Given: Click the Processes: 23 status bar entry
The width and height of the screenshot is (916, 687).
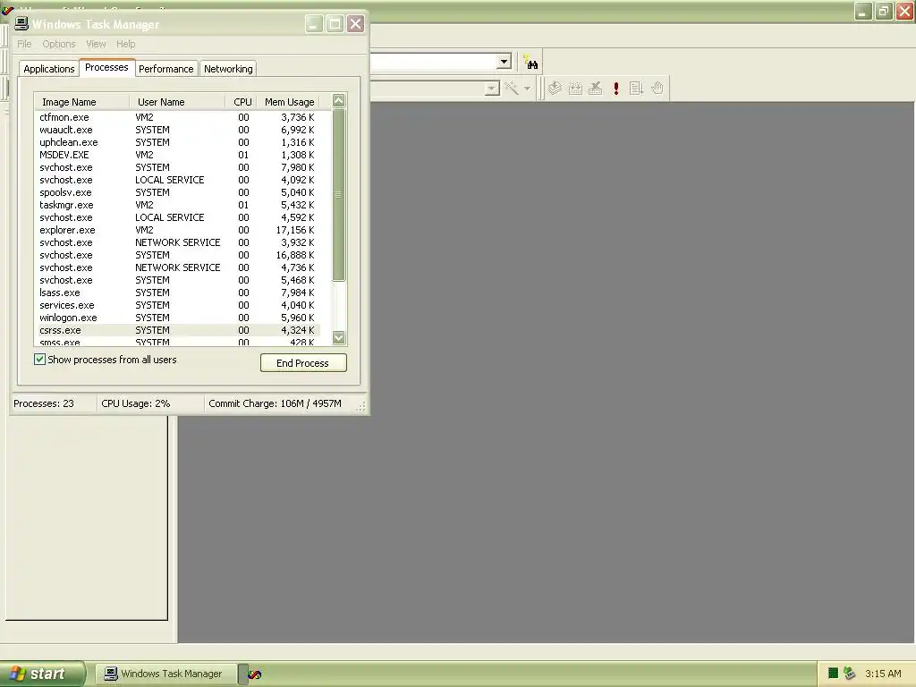Looking at the screenshot, I should 44,403.
